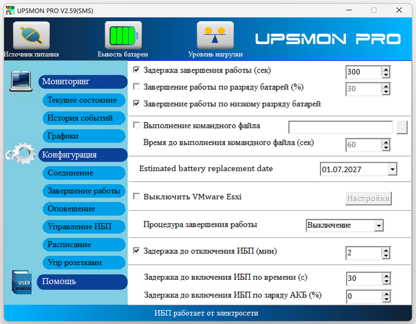416x324 pixels.
Task: Click the battery capacity icon
Action: point(124,35)
